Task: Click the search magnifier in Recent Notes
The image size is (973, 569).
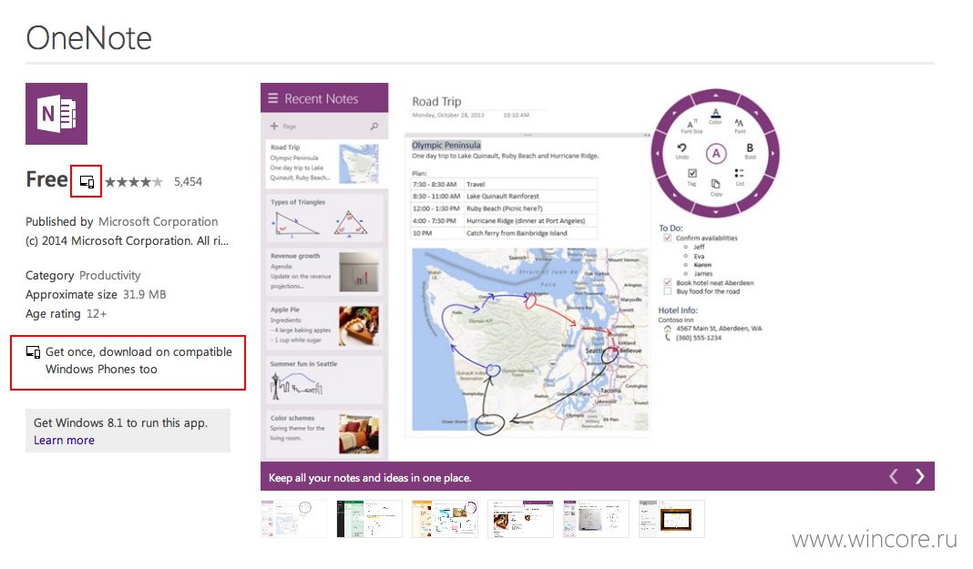Action: [x=374, y=126]
